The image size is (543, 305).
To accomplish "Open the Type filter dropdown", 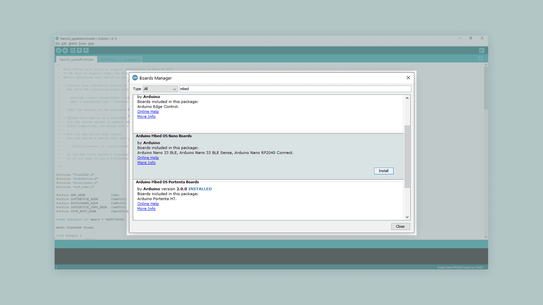I will 160,89.
